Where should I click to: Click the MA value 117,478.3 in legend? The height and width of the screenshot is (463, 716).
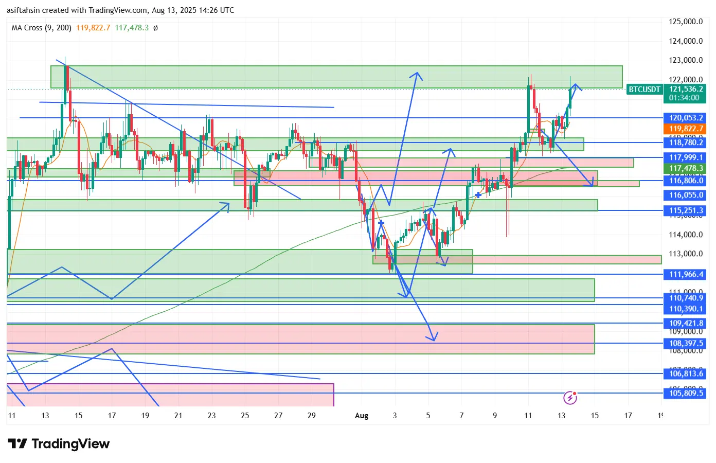tap(132, 28)
